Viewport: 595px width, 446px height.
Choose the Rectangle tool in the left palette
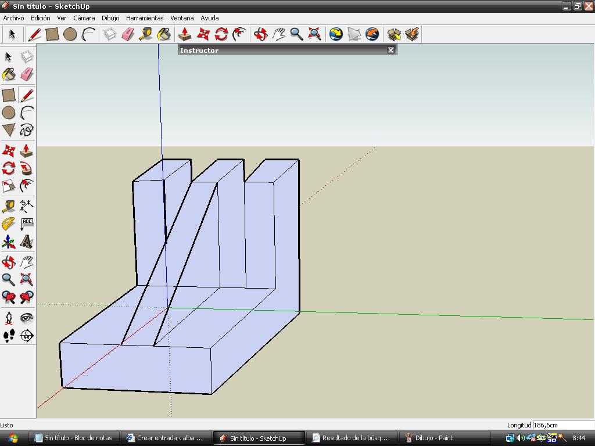click(x=8, y=95)
